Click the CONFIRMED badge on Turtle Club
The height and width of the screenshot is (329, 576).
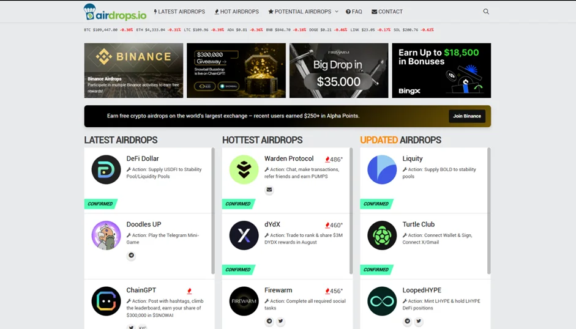[376, 270]
